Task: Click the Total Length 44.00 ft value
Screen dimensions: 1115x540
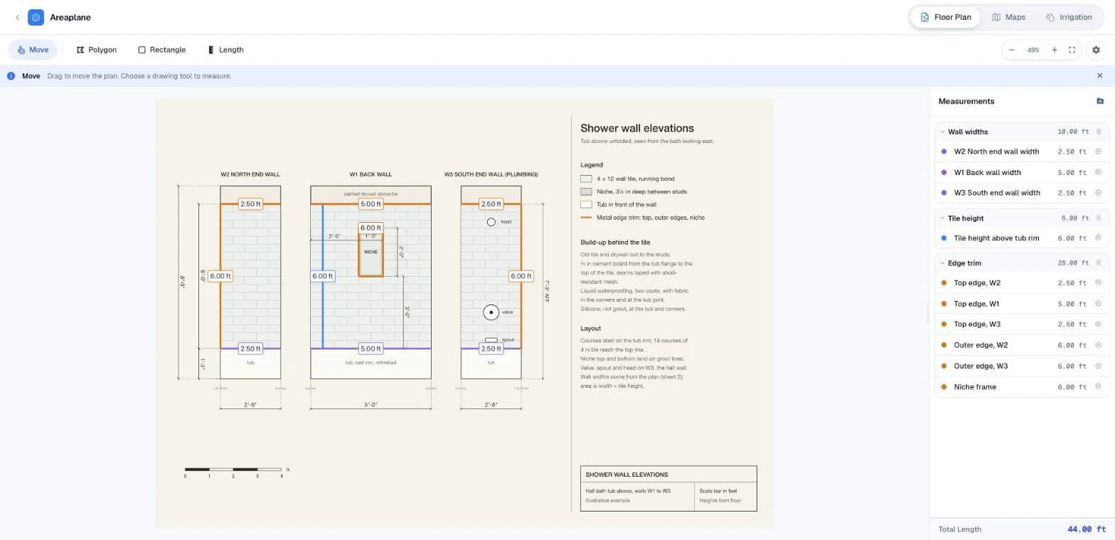Action: point(1087,529)
